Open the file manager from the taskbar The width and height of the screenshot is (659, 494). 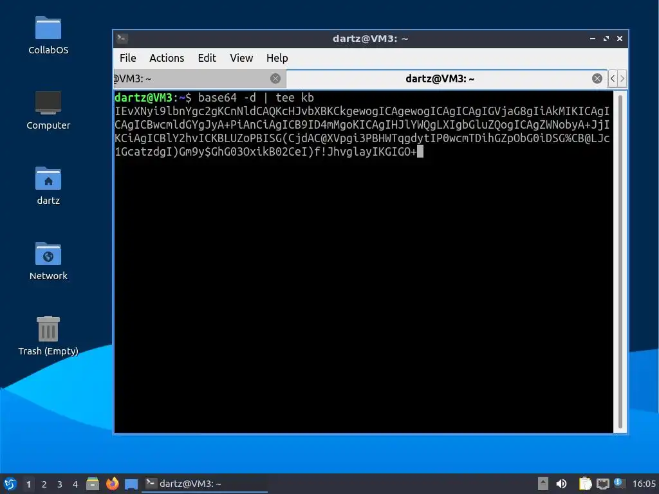[93, 484]
